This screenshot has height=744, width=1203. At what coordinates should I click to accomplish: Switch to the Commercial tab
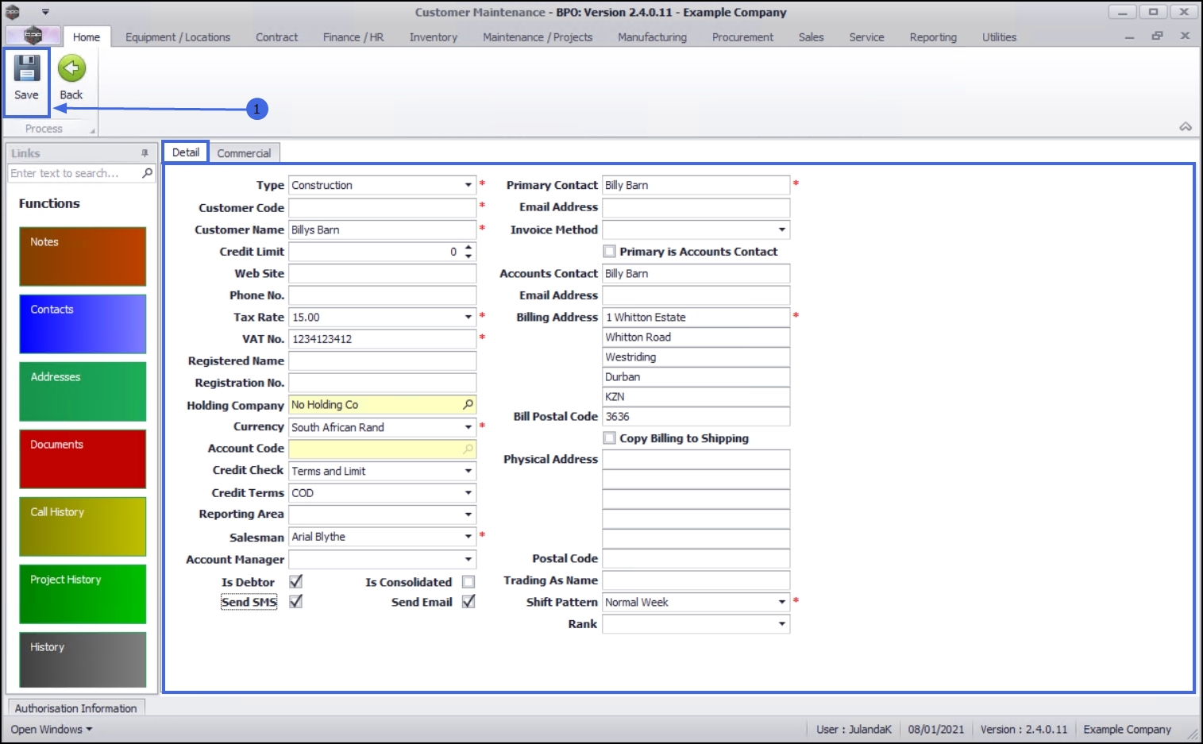(244, 153)
